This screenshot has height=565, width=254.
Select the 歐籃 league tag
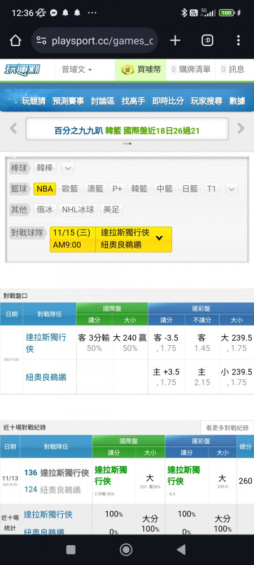[x=70, y=189]
